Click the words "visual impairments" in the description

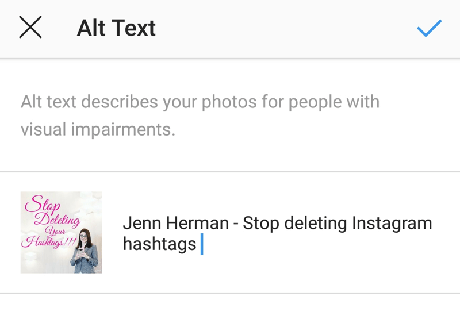click(98, 129)
